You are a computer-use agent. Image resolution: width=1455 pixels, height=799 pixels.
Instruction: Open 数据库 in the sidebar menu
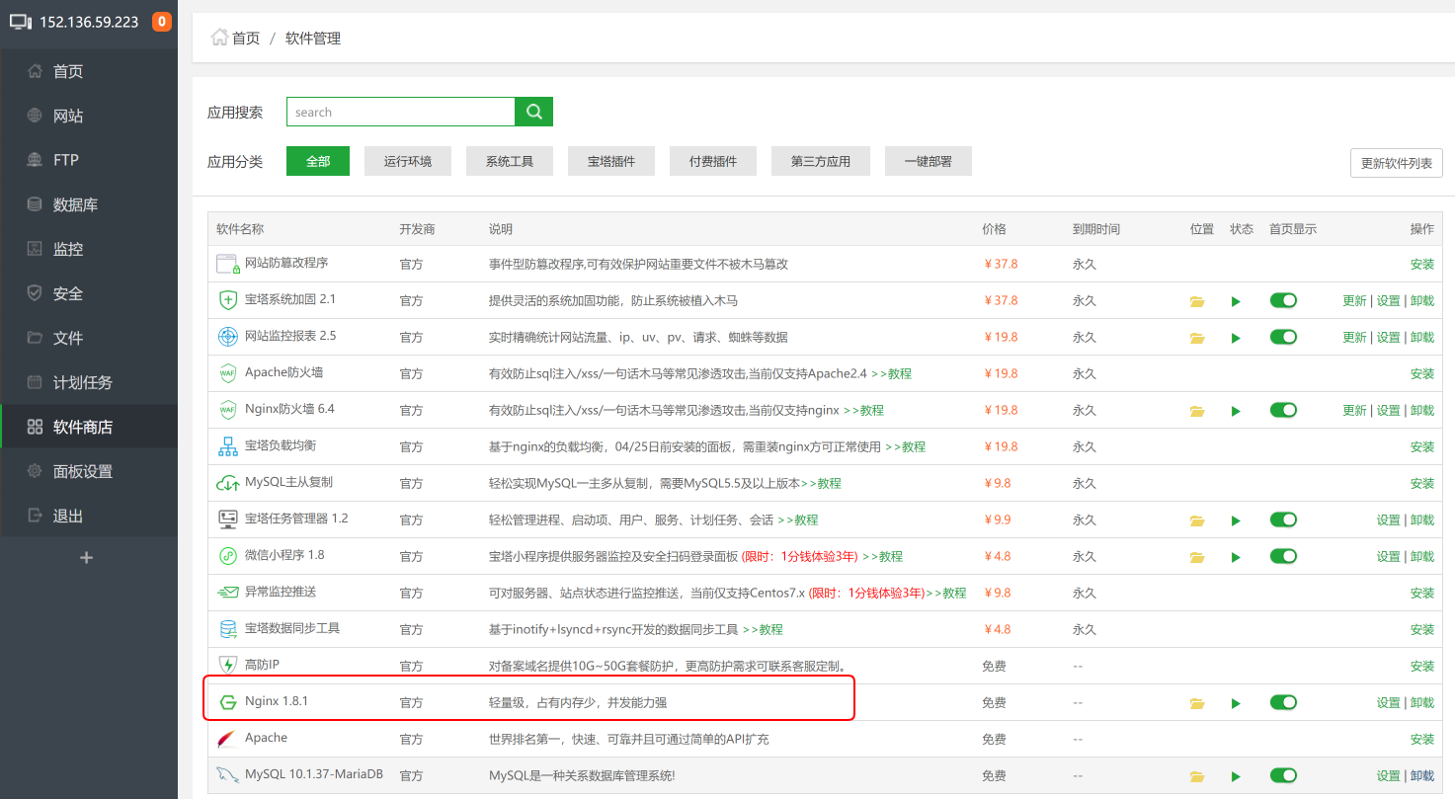coord(89,204)
